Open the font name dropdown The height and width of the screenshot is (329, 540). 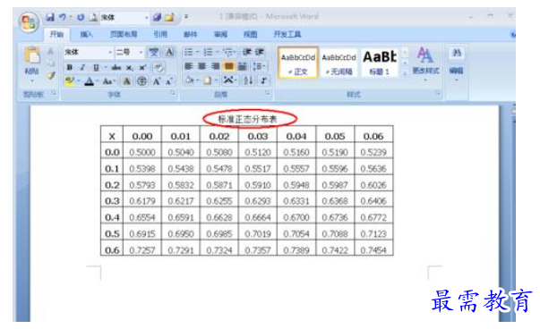coord(110,52)
